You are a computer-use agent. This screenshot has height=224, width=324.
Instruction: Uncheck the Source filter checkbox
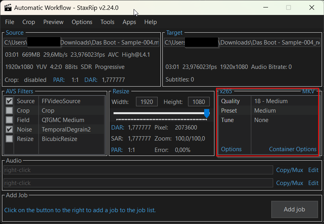tap(9, 101)
